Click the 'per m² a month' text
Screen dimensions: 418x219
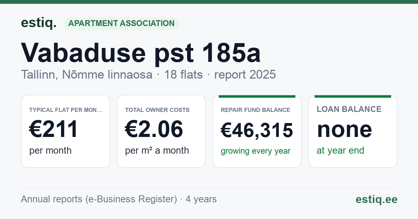coord(157,151)
